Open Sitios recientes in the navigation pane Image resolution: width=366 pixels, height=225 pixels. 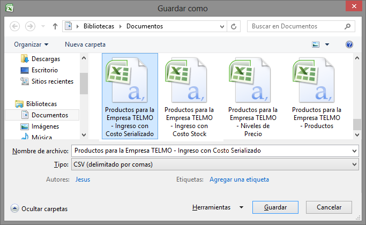point(53,81)
